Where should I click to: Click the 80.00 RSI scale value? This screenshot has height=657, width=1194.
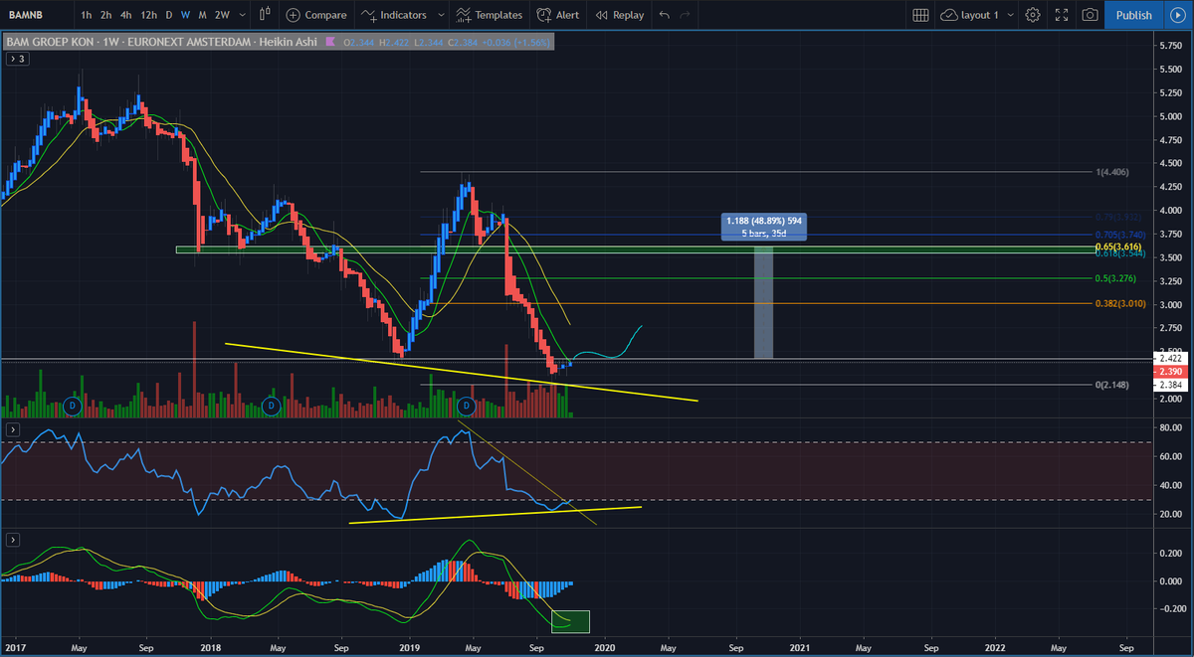(1170, 428)
